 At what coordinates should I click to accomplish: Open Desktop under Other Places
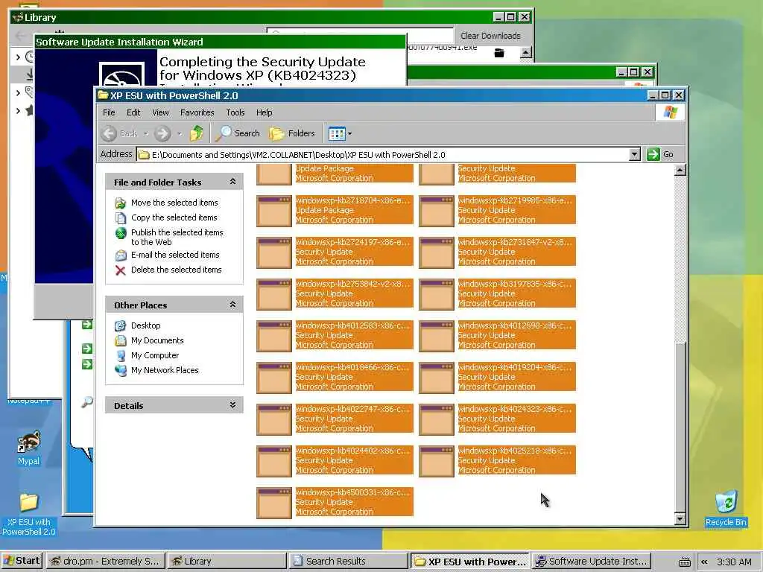pyautogui.click(x=145, y=325)
